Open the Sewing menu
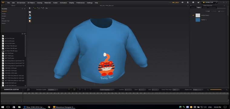Screen dimensions: 230x109 tap(40, 3)
